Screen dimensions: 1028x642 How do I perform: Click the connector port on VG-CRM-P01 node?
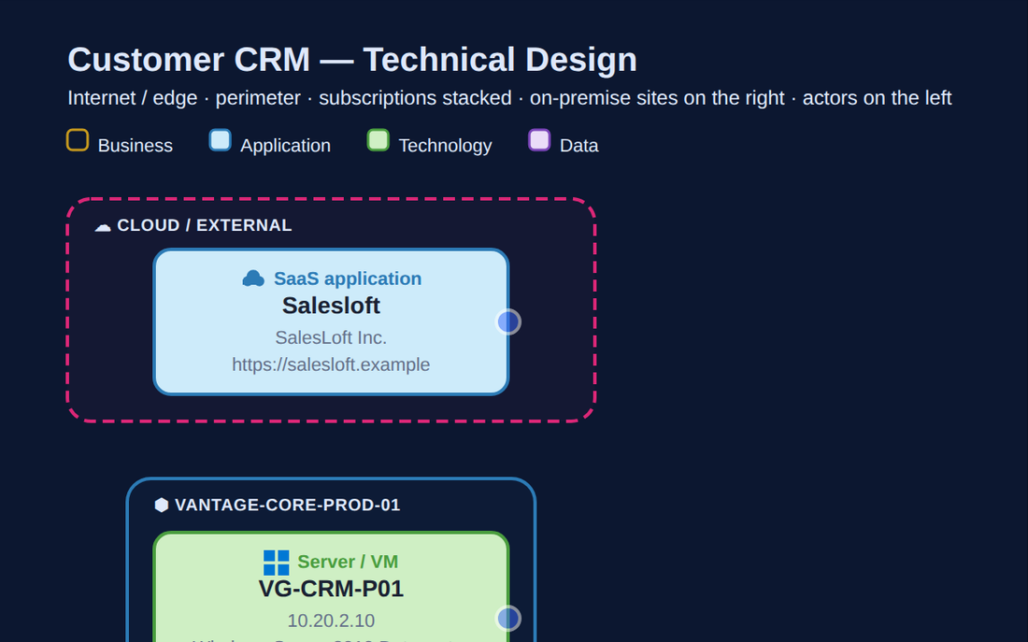pos(508,619)
